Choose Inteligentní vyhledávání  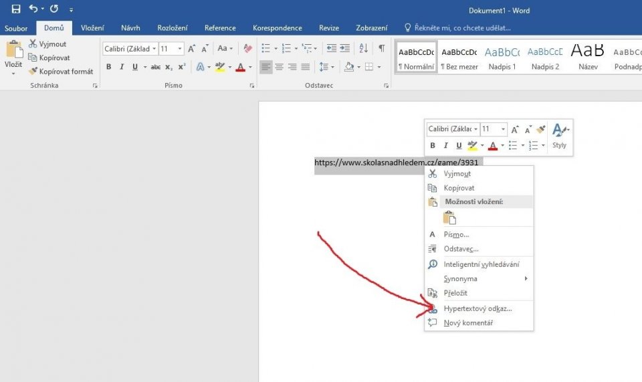point(479,264)
